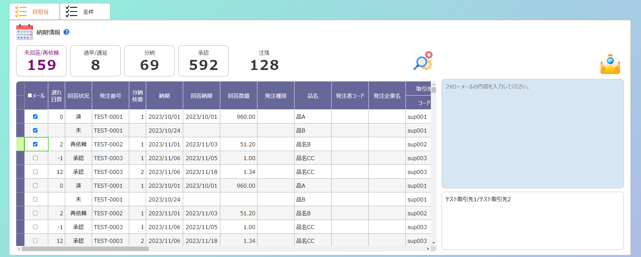Image resolution: width=641 pixels, height=257 pixels.
Task: Click the table scrollbar right arrow
Action: pos(428,249)
